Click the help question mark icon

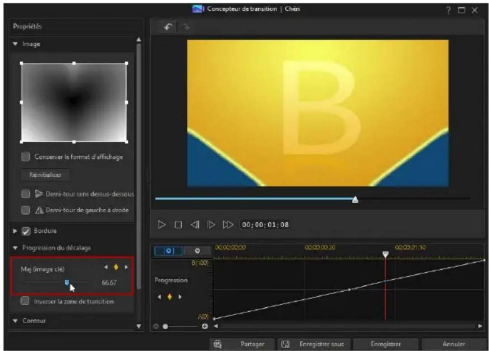click(x=449, y=10)
